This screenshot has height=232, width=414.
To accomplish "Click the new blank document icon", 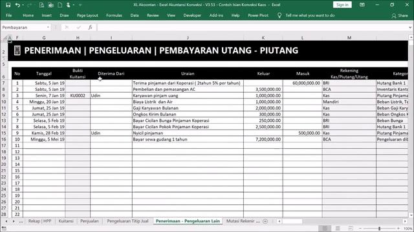I will pyautogui.click(x=60, y=5).
